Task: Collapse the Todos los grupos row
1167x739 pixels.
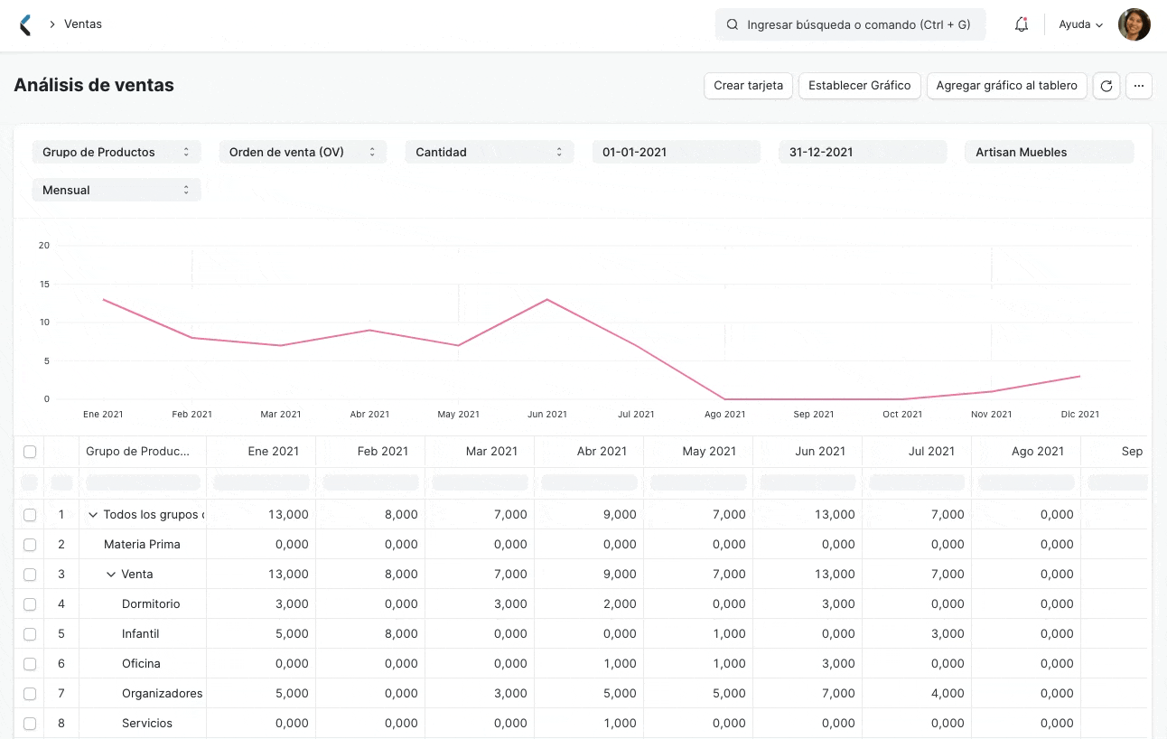Action: [94, 514]
